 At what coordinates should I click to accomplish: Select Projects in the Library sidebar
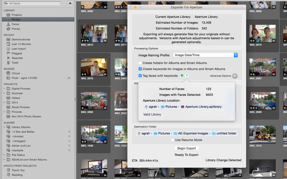17,15
